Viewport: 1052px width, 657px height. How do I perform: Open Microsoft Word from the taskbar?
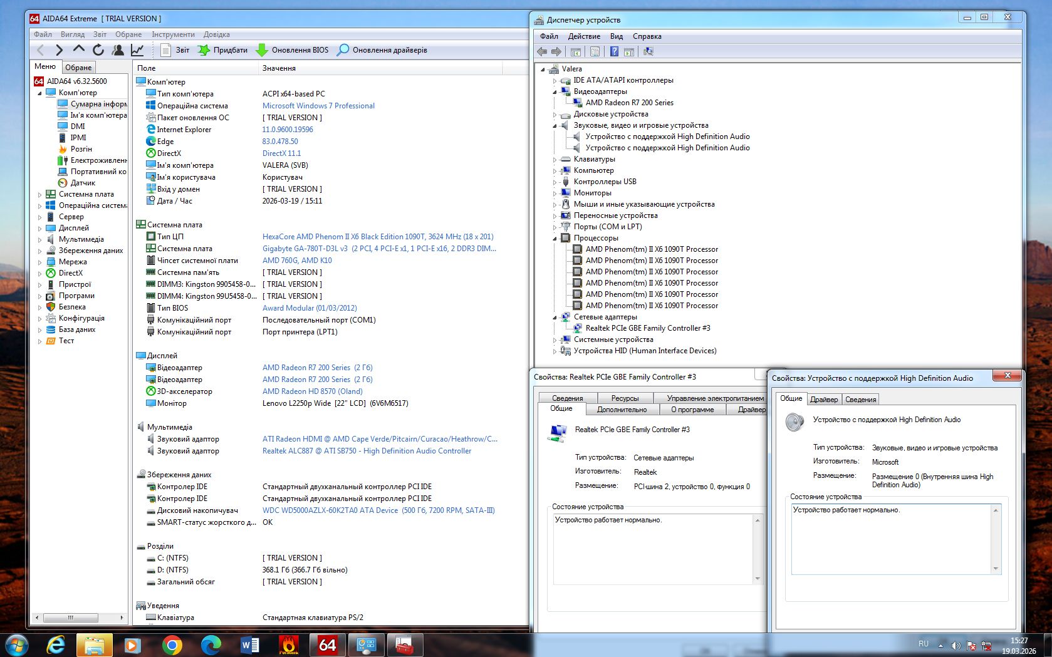[x=249, y=644]
